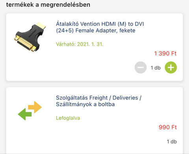Click the green and orange arrows freight icon
The height and width of the screenshot is (154, 189).
tap(30, 111)
